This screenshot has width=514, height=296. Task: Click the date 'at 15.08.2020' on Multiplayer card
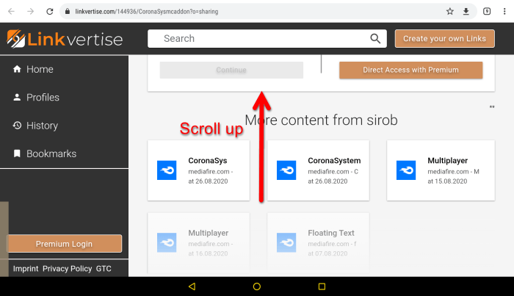(447, 181)
